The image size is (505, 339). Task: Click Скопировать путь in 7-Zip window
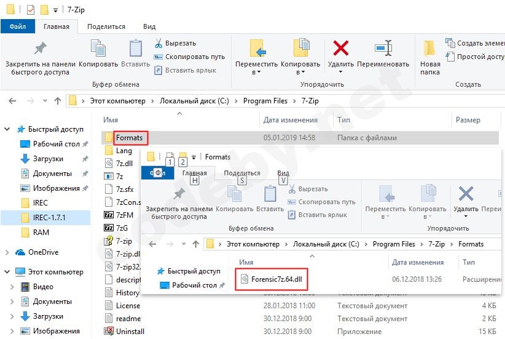[190, 57]
